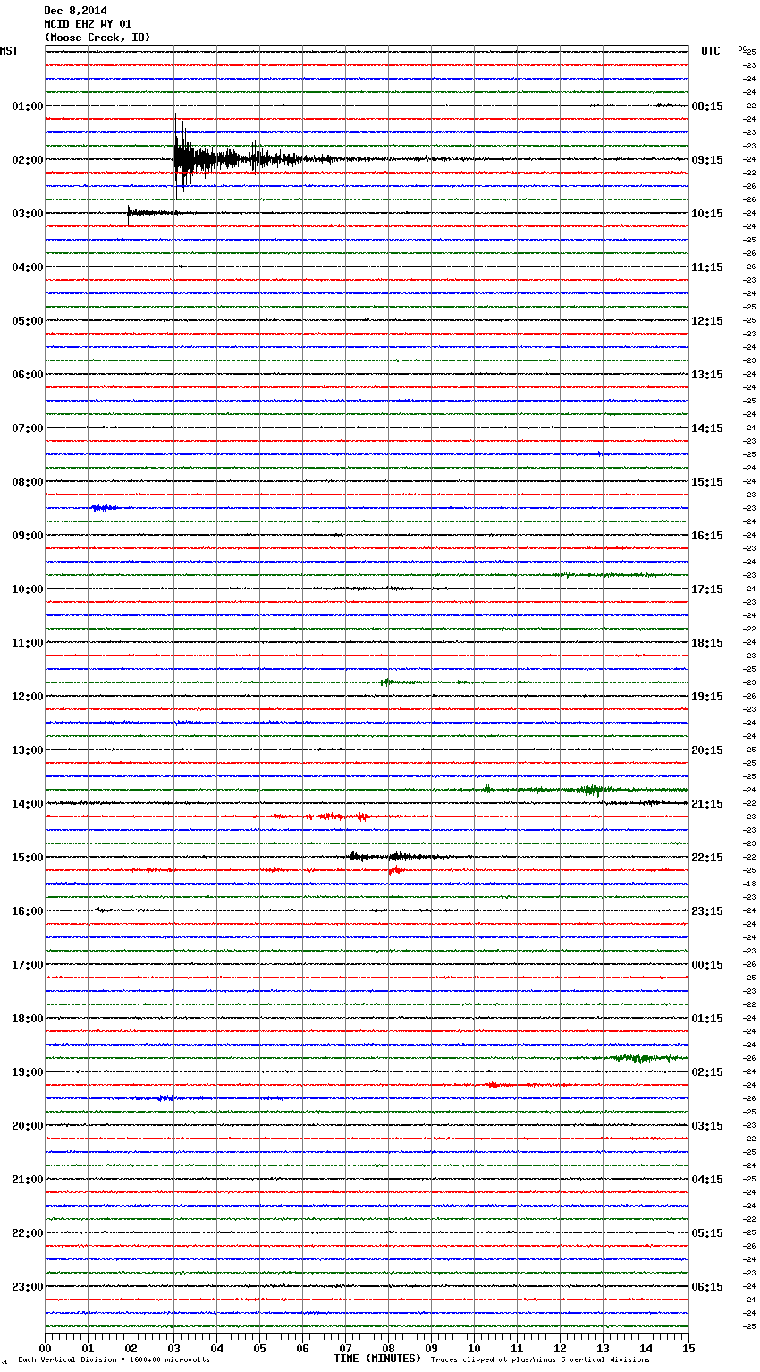The width and height of the screenshot is (760, 1372).
Task: Click the 17:15 UTC time label
Action: pyautogui.click(x=707, y=589)
